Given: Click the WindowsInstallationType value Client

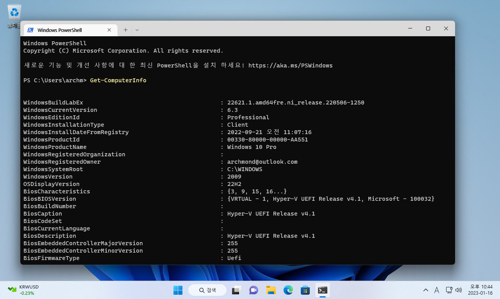Looking at the screenshot, I should [237, 125].
